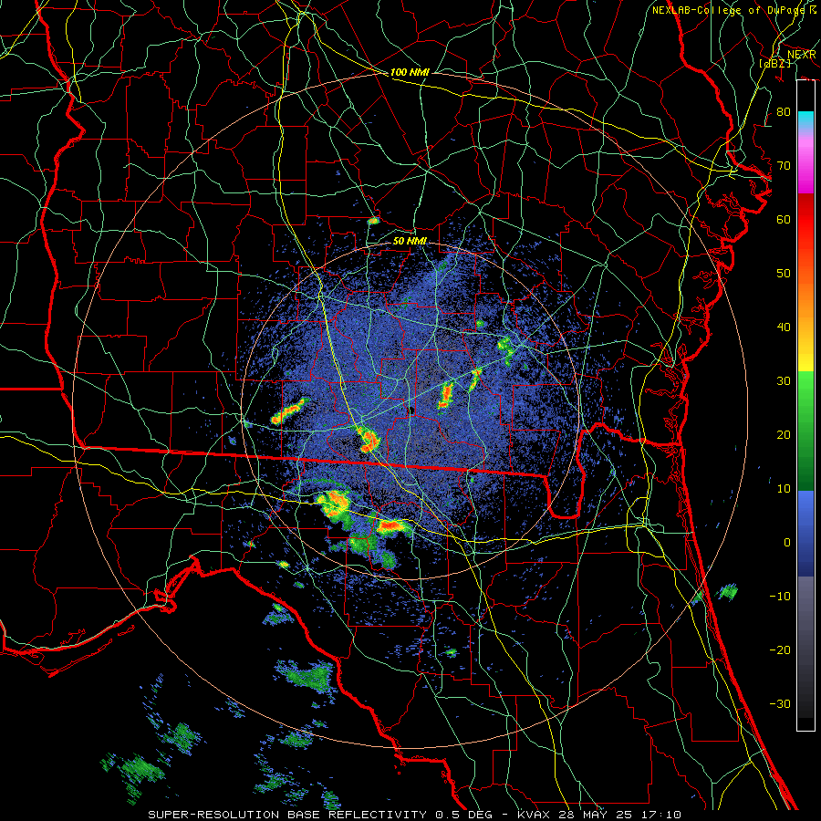Click the 40 value on the dBZ scale
This screenshot has height=821, width=821.
(x=784, y=327)
